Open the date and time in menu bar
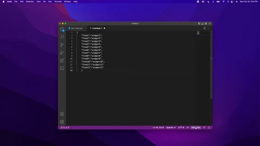 (x=249, y=2)
